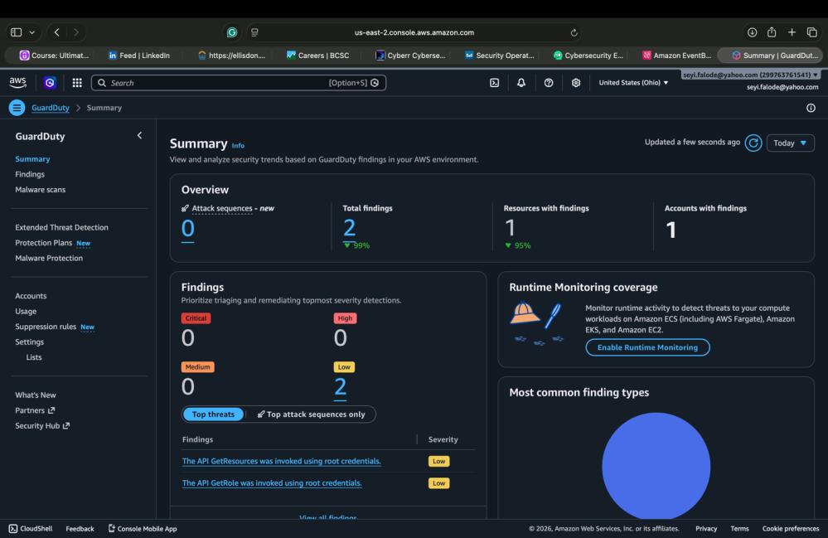Open the GetRole root credentials finding
The width and height of the screenshot is (828, 538).
272,483
